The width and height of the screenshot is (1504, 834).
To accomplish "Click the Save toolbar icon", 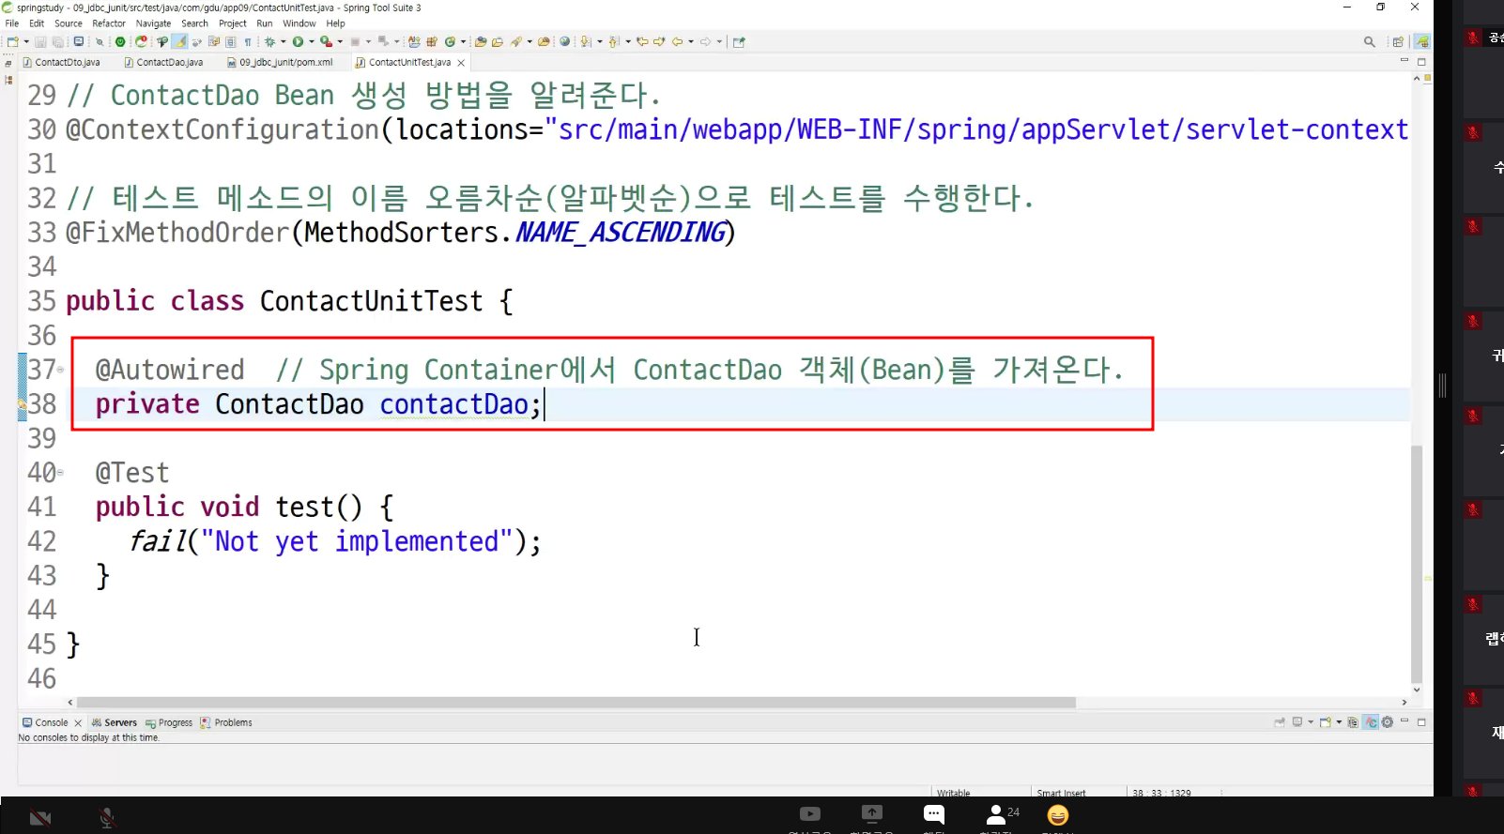I will 40,41.
